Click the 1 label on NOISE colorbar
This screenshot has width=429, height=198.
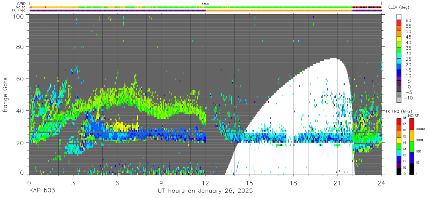coord(416,174)
